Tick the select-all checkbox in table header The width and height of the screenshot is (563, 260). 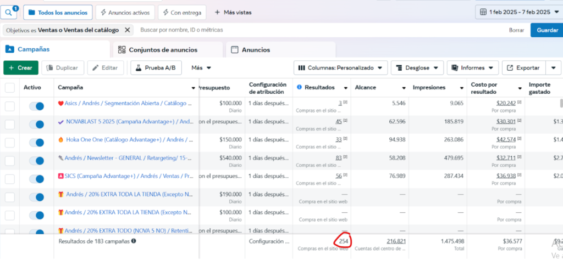point(10,88)
